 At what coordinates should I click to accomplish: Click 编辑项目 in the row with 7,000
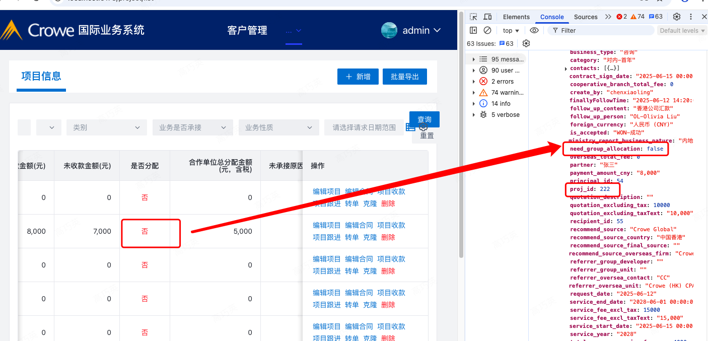click(x=327, y=225)
